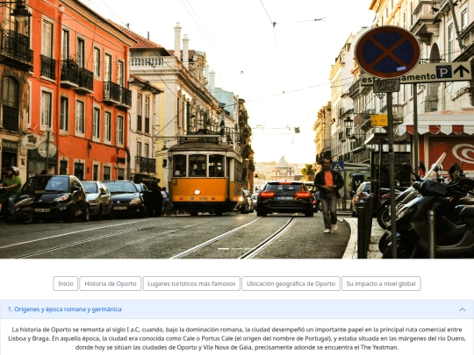Collapse the accordion using chevron arrow
Image resolution: width=474 pixels, height=355 pixels.
pos(463,309)
